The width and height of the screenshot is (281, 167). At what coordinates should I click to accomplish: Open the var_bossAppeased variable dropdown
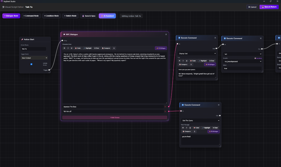[242, 61]
